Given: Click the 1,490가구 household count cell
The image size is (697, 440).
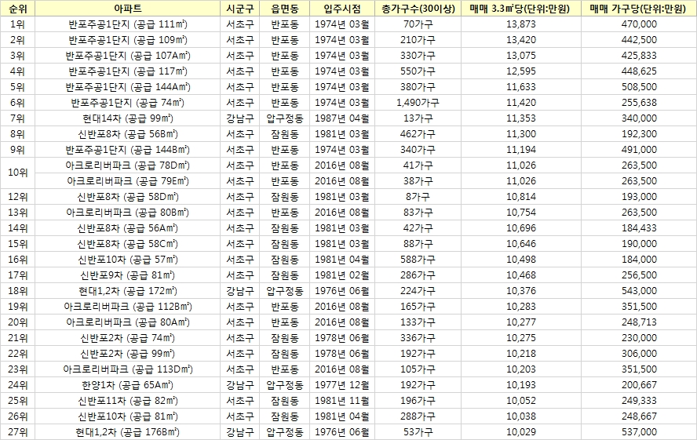Looking at the screenshot, I should click(x=418, y=103).
